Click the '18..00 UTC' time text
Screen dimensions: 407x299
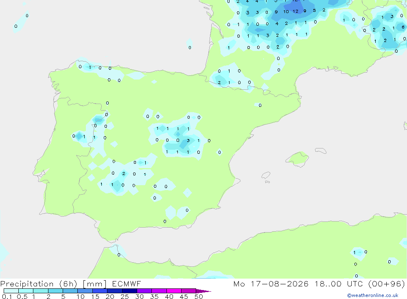[x=339, y=284]
